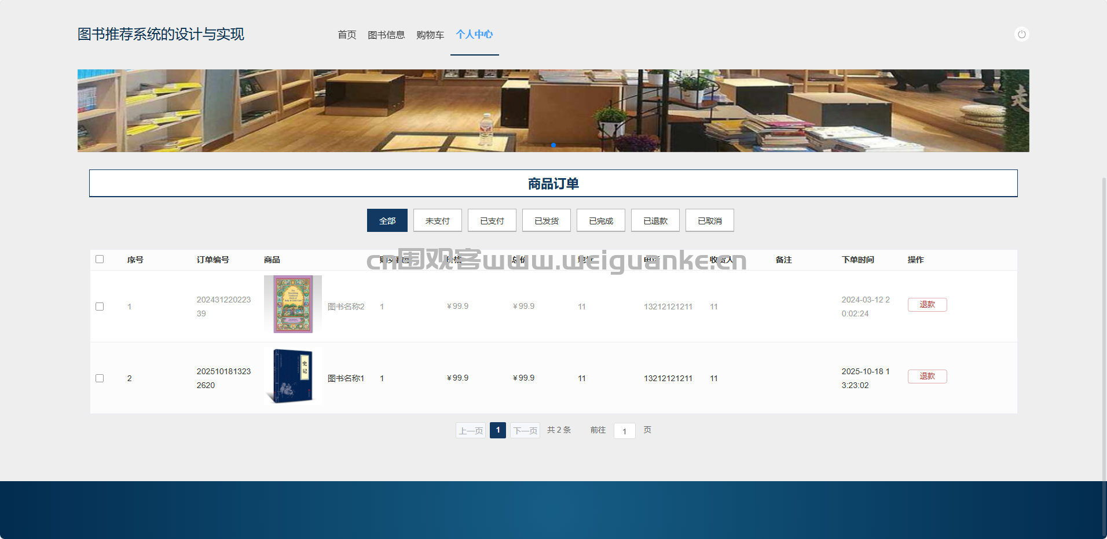Image resolution: width=1107 pixels, height=539 pixels.
Task: Select the header select-all checkbox
Action: point(100,259)
